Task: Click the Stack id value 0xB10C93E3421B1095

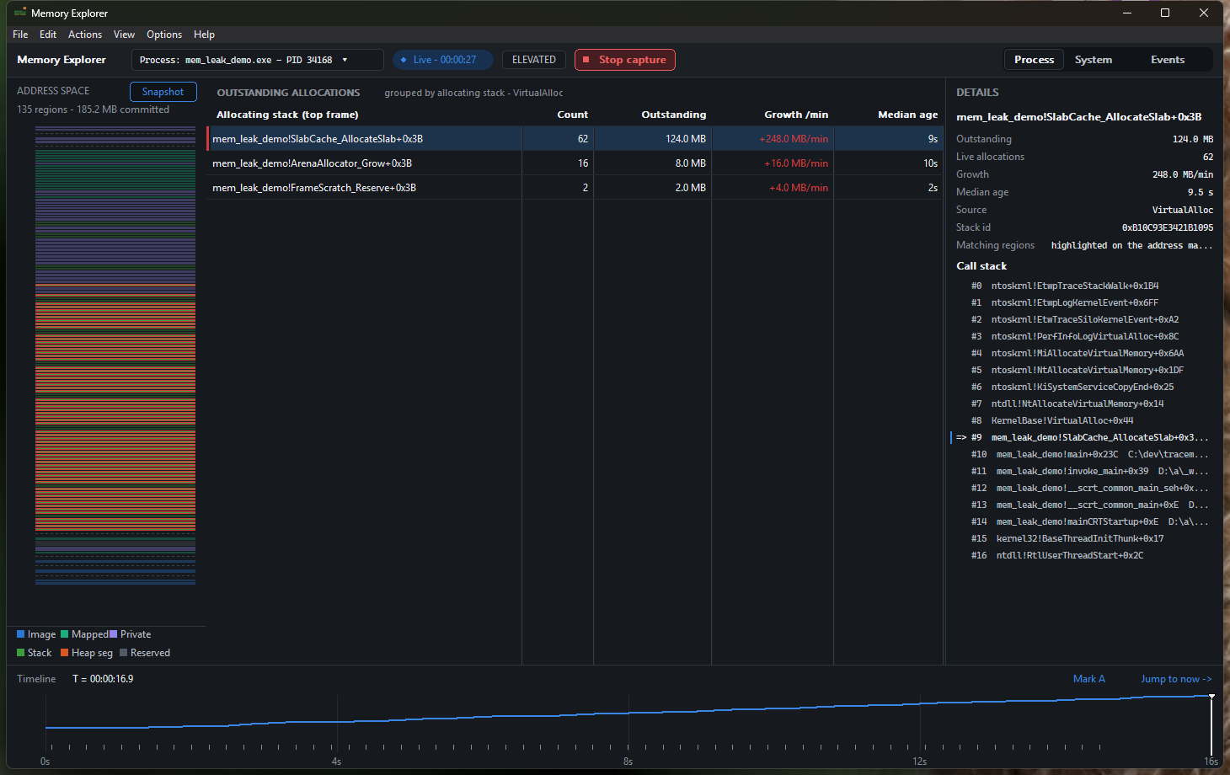Action: click(x=1168, y=227)
